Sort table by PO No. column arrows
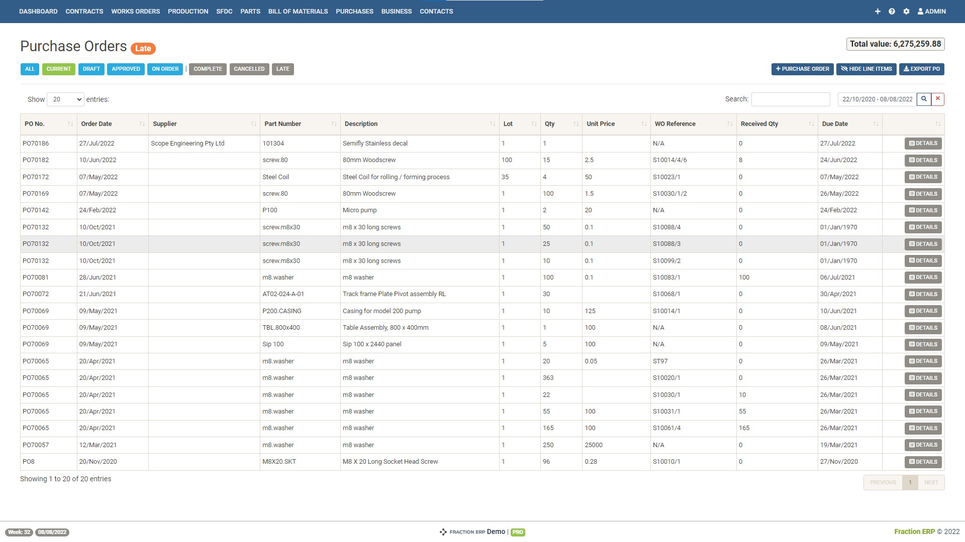The image size is (965, 542). click(70, 124)
